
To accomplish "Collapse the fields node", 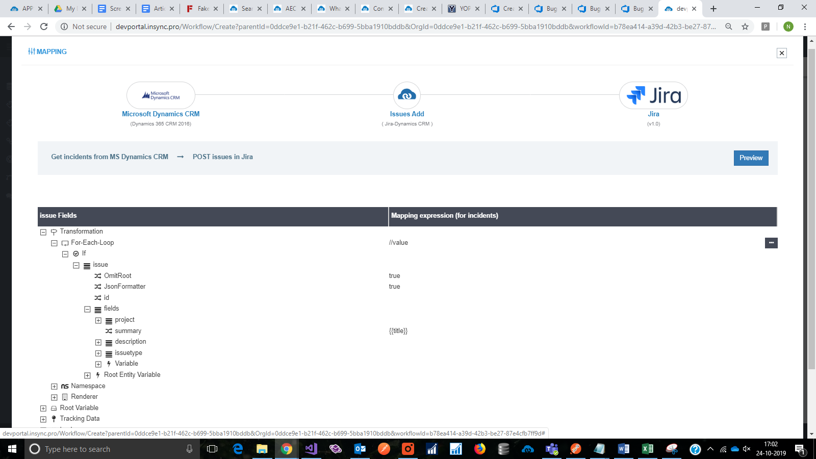I will 87,309.
